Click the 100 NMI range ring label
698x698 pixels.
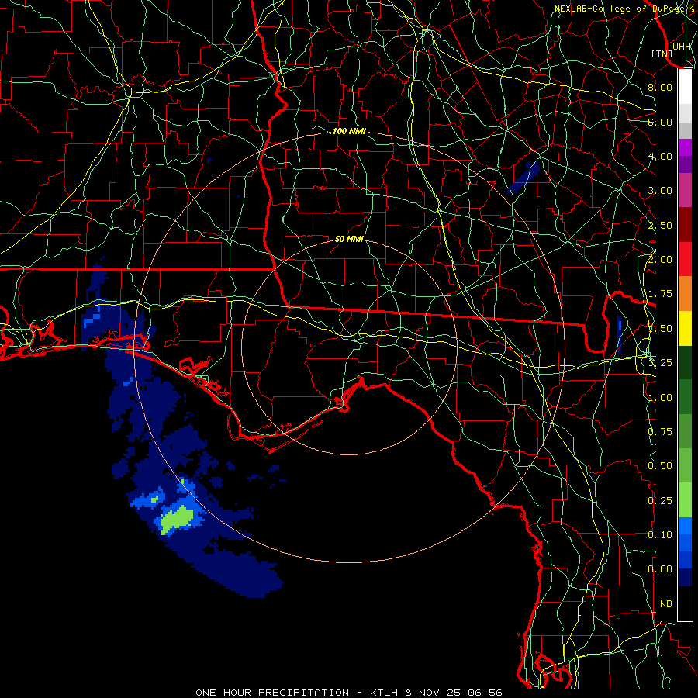(349, 131)
